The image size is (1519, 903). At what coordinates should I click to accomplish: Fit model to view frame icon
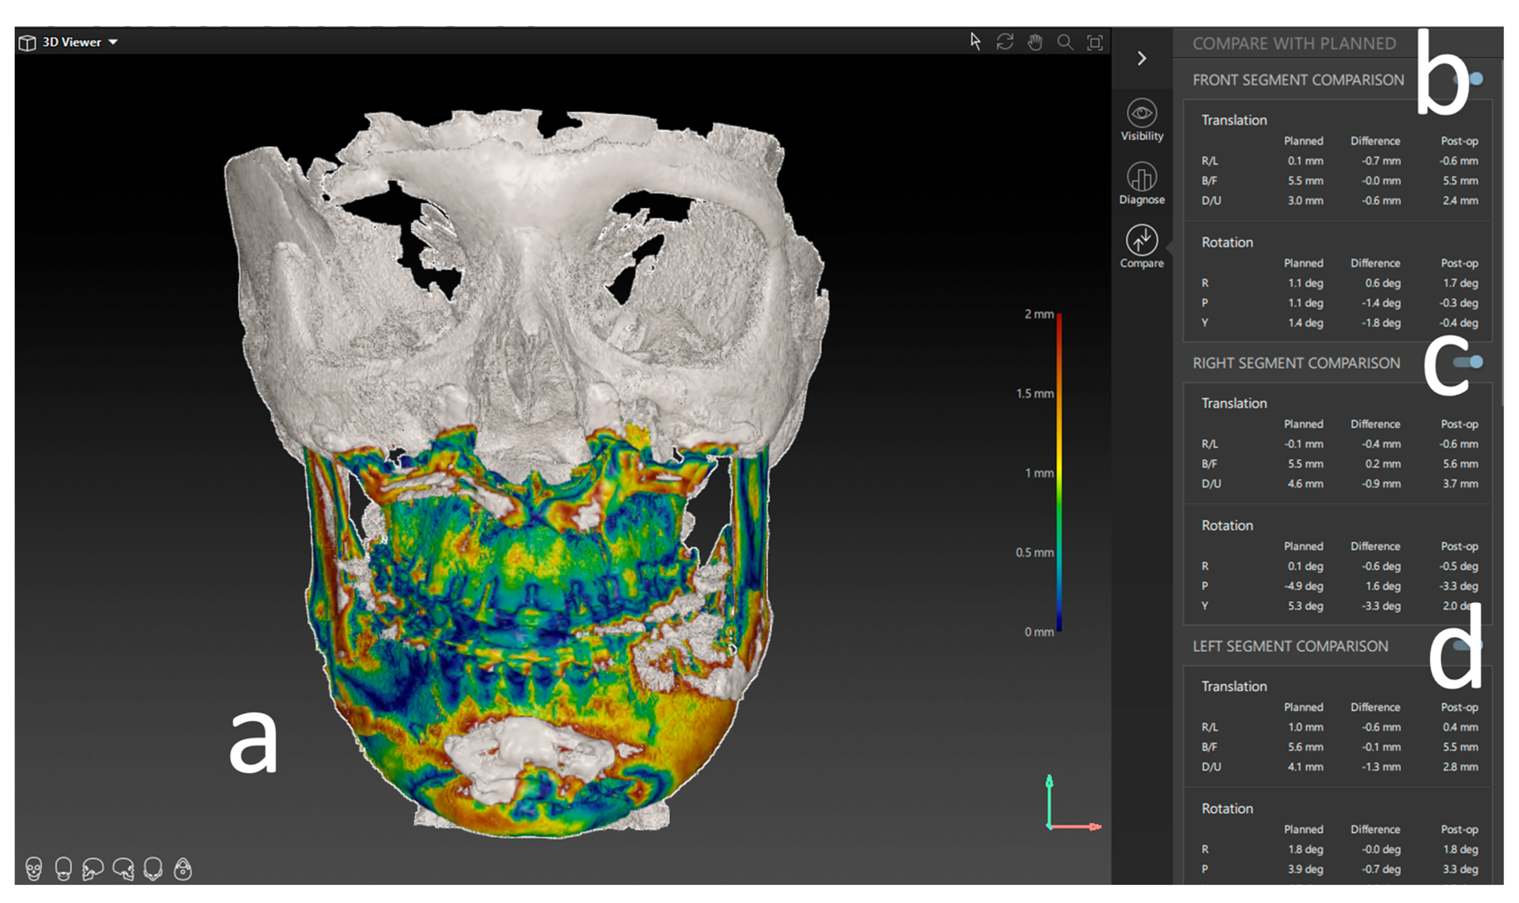pos(1094,43)
